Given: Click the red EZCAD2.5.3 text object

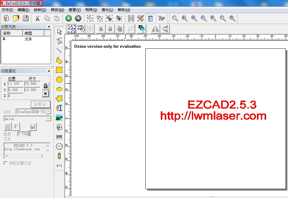Looking at the screenshot, I should click(x=222, y=105).
